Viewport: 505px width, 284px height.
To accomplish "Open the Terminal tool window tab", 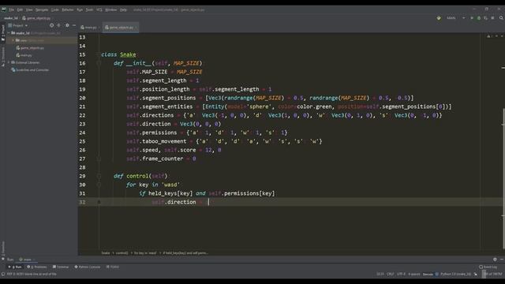I will (x=61, y=267).
